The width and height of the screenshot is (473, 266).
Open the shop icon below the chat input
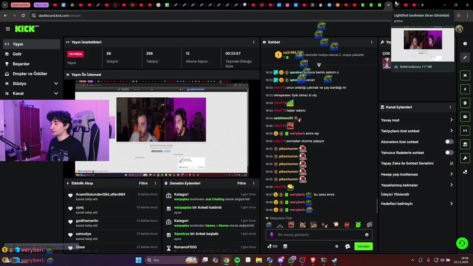[x=285, y=246]
